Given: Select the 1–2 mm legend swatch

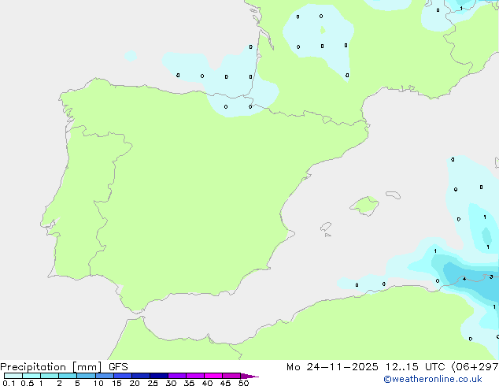Looking at the screenshot, I should click(x=50, y=376).
